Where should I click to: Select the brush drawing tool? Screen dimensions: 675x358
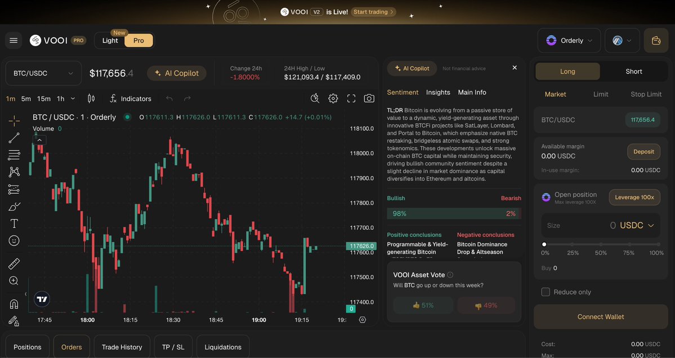pyautogui.click(x=14, y=207)
